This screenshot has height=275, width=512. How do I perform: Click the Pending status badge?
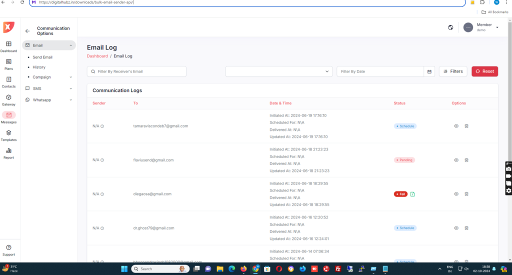click(404, 160)
